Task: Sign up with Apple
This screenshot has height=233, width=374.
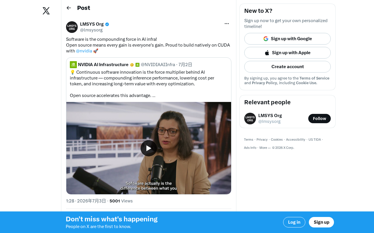Action: 288,53
